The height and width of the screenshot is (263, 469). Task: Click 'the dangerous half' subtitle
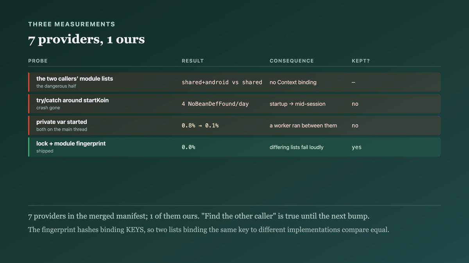coord(57,86)
